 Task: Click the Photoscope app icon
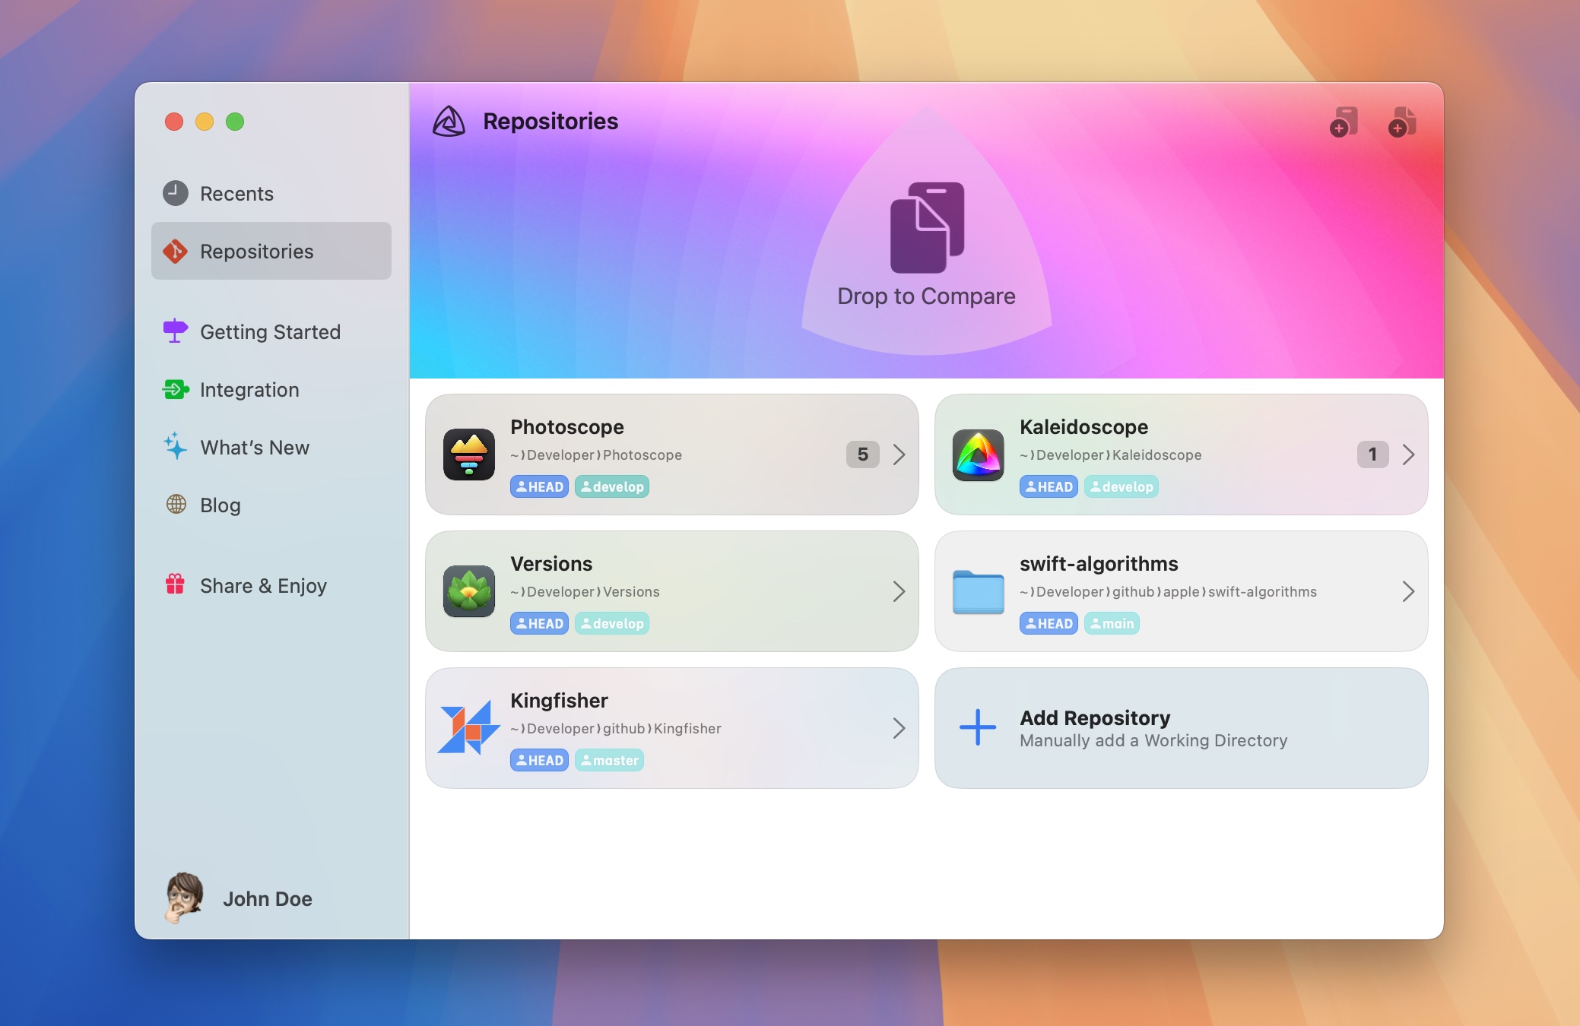click(x=469, y=454)
